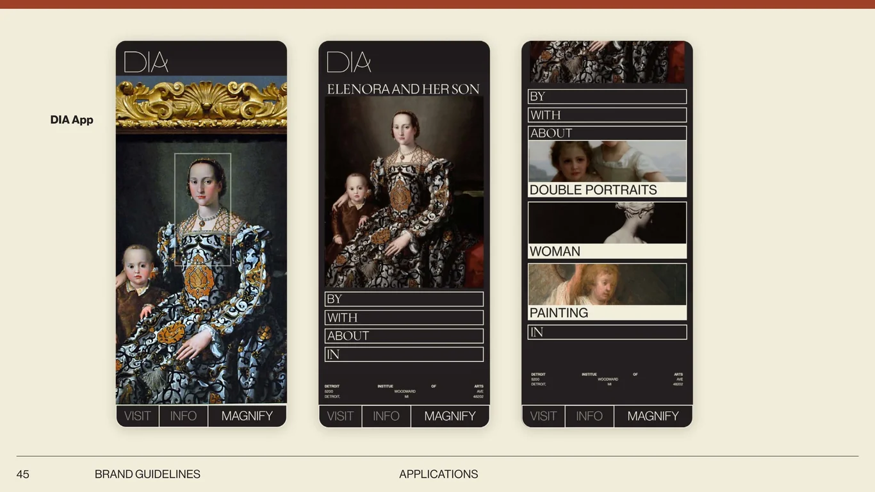
Task: Expand the BY section in the middle phone
Action: pyautogui.click(x=404, y=299)
